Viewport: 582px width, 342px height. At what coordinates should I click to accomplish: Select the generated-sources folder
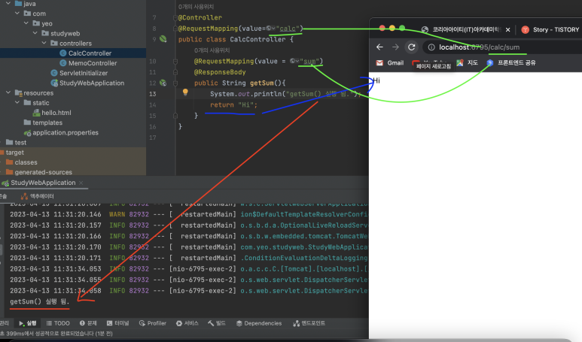coord(43,172)
